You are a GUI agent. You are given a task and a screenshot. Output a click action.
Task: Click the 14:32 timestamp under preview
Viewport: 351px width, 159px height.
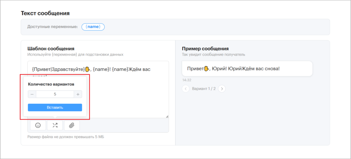[187, 80]
